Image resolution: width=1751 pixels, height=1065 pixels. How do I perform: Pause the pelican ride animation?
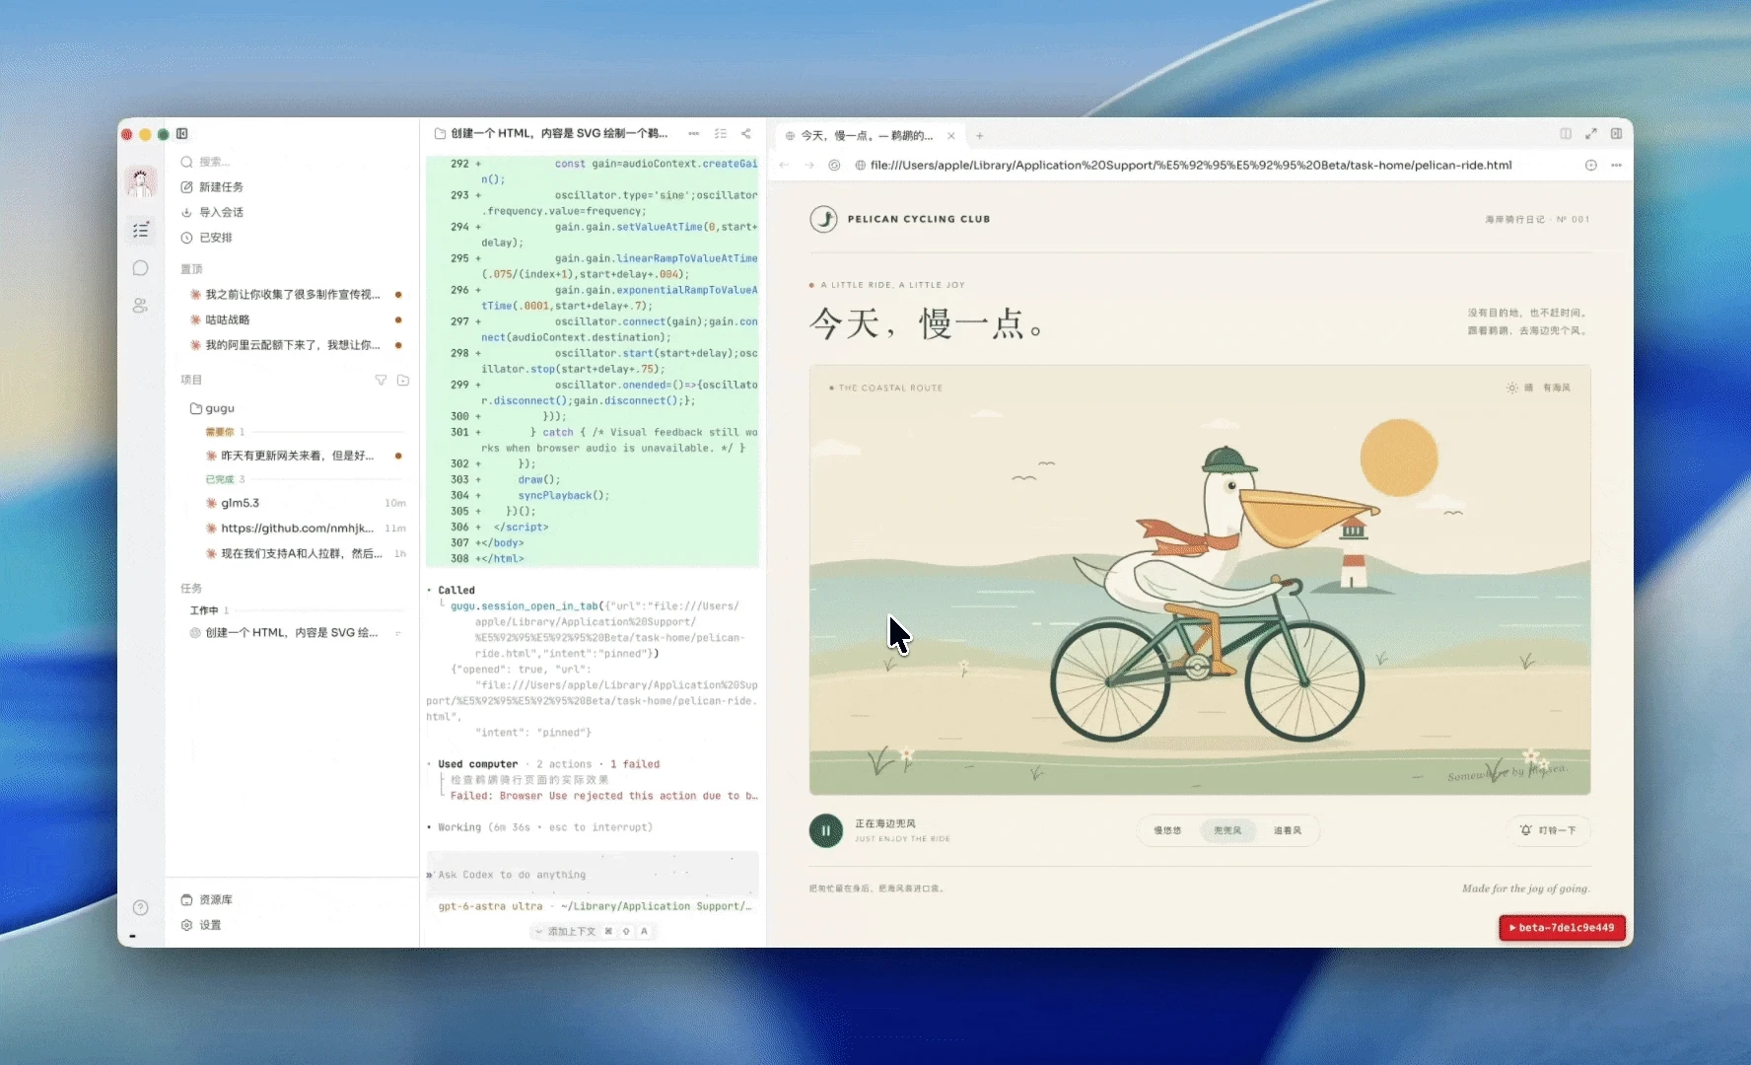826,830
